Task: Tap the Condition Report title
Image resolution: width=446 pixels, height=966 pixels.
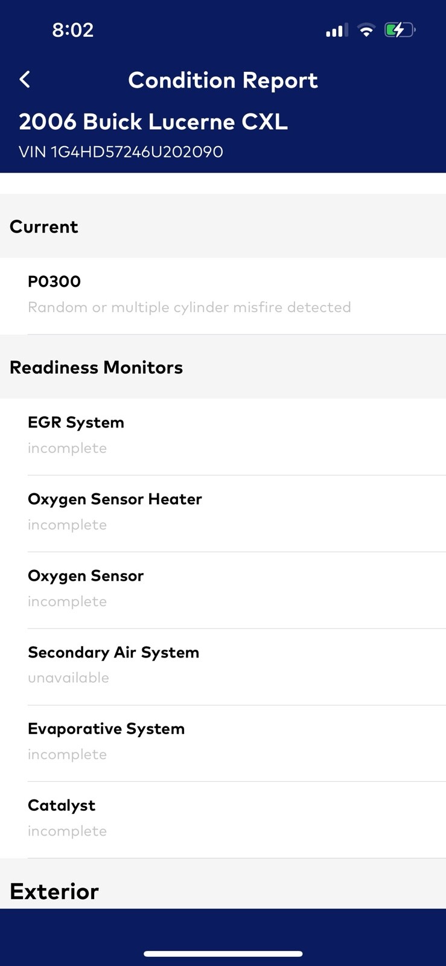Action: click(x=223, y=80)
